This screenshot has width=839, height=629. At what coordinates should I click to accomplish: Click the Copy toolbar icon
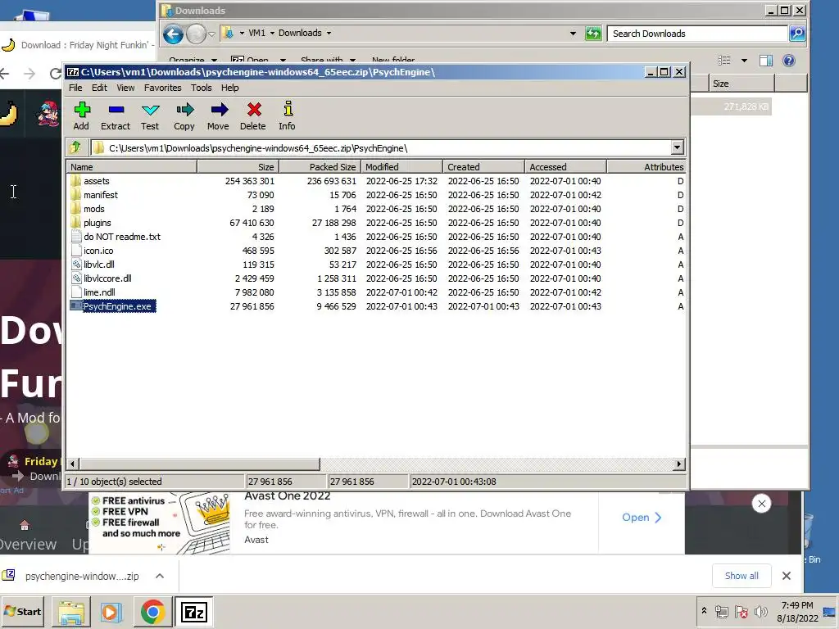(x=184, y=116)
